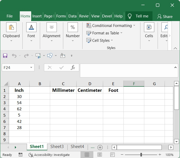Open the Insert ribbon tab
Image resolution: width=180 pixels, height=158 pixels.
(37, 16)
